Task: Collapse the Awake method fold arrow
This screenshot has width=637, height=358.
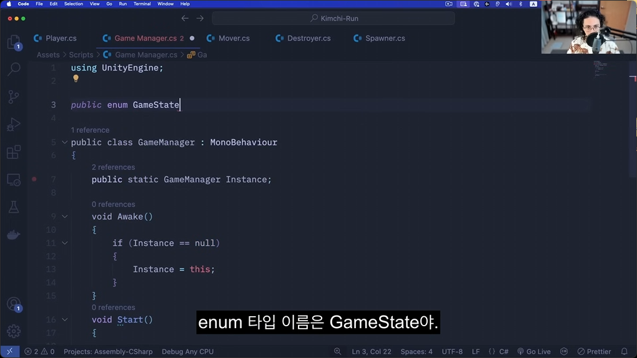Action: coord(64,217)
